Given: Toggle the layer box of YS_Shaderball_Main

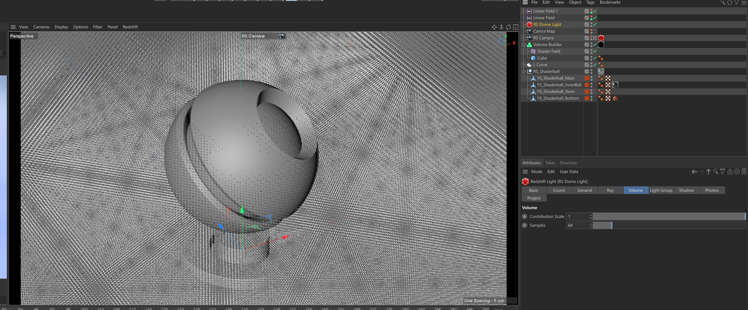Looking at the screenshot, I should pyautogui.click(x=586, y=78).
